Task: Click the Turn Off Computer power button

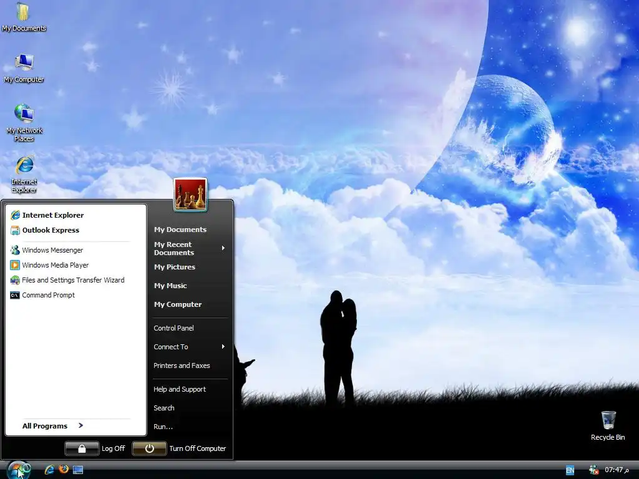Action: [x=149, y=448]
